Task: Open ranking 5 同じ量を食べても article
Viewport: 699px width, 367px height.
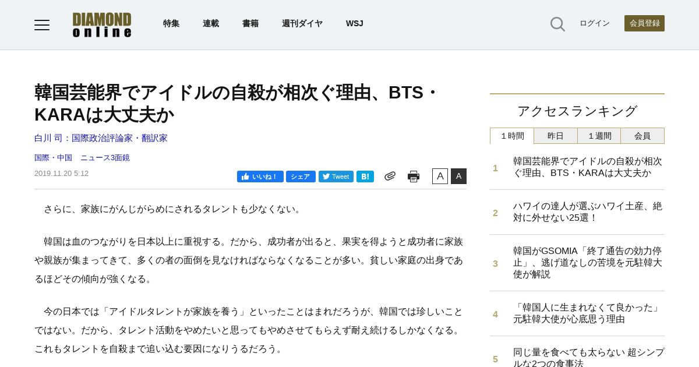Action: (x=588, y=357)
